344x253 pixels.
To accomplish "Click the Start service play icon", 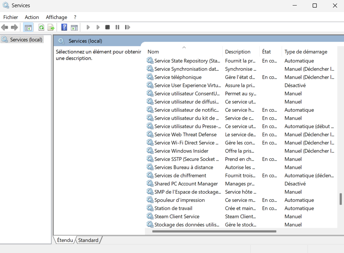I will click(x=88, y=27).
